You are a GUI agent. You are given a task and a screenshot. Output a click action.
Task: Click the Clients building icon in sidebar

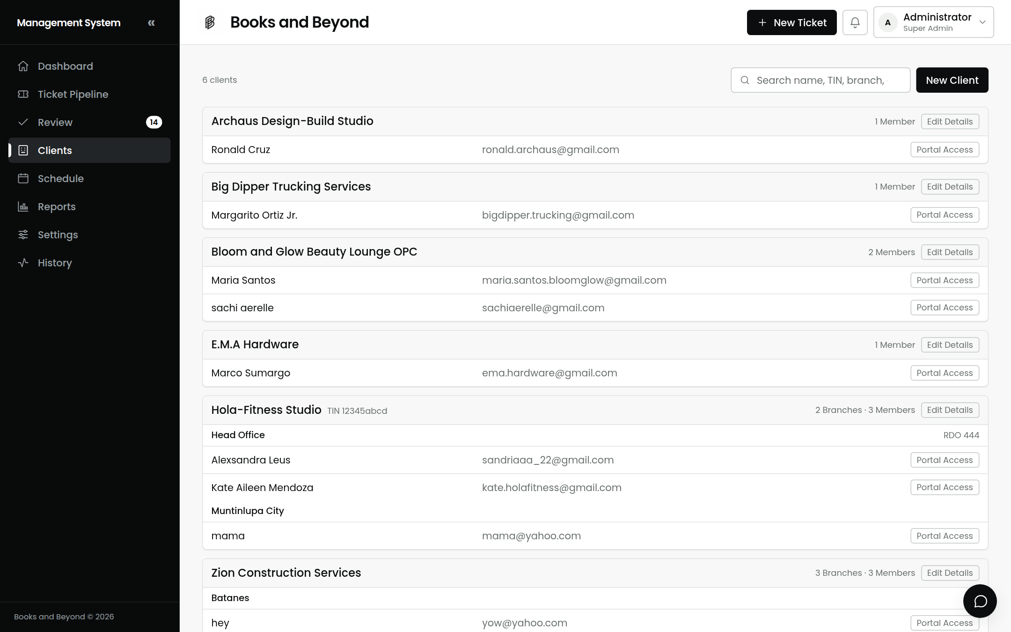pyautogui.click(x=23, y=150)
